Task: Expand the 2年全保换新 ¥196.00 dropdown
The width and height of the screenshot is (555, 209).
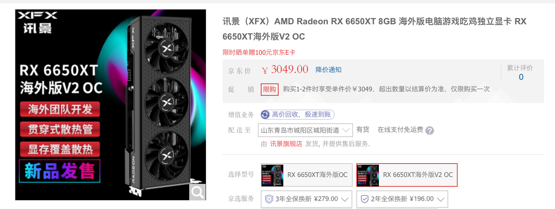Action: point(402,199)
